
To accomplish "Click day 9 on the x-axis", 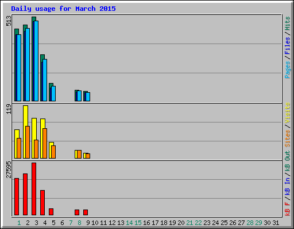I will (88, 223).
